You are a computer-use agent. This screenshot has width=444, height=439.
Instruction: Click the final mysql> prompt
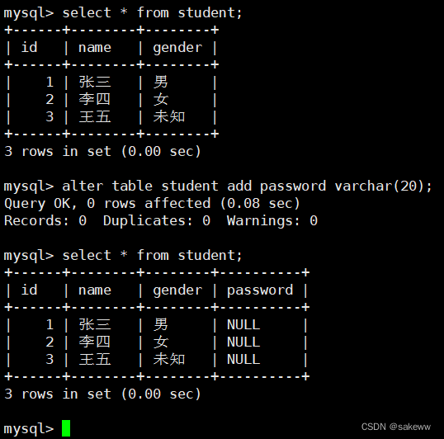29,429
